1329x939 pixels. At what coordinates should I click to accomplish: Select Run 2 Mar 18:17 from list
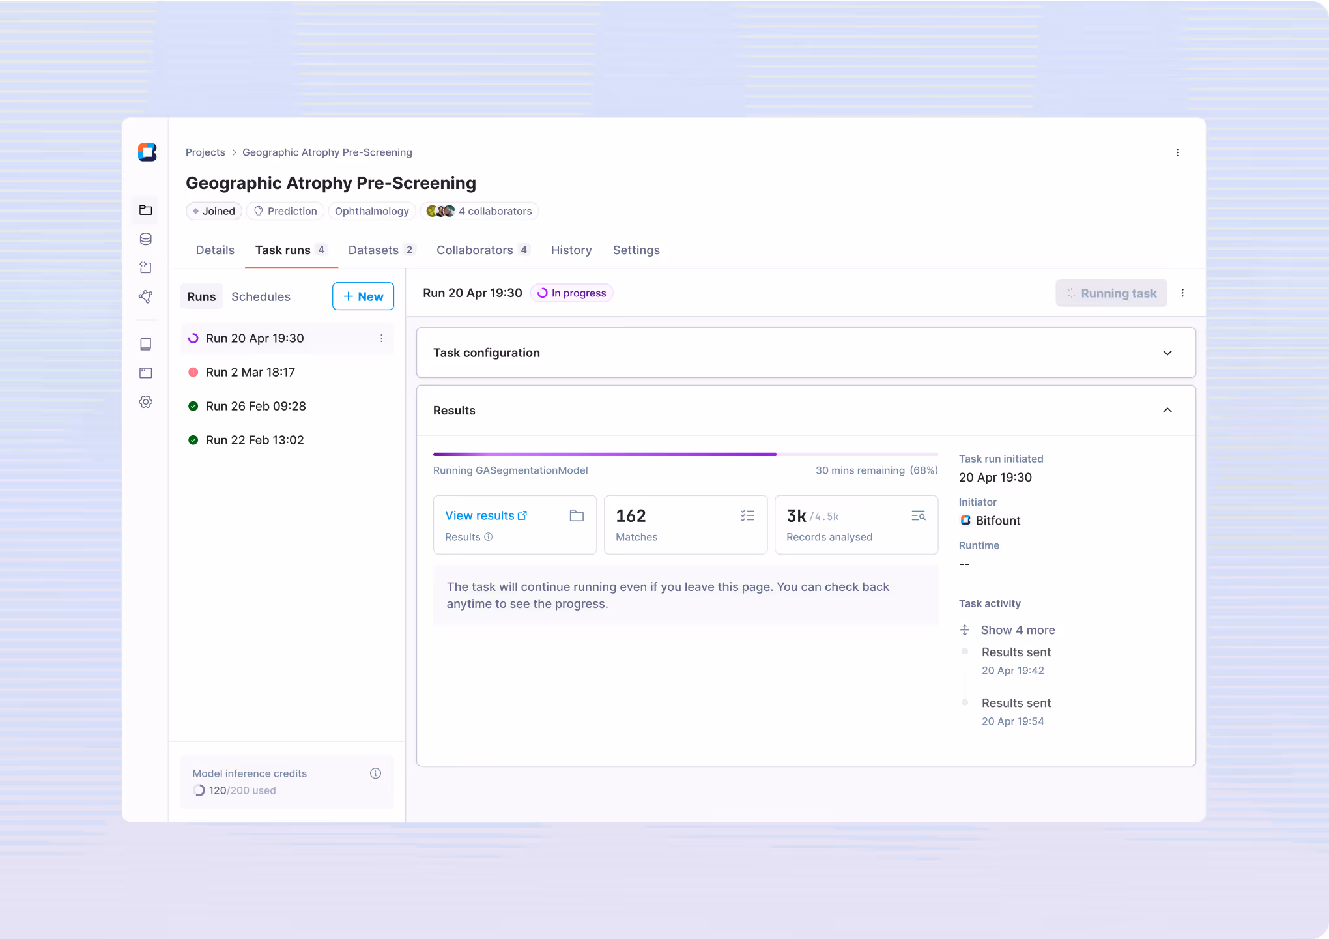coord(250,372)
